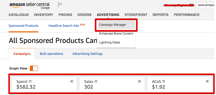Click the www.amazon marketplace selector field
The width and height of the screenshot is (216, 95).
[x=205, y=5]
